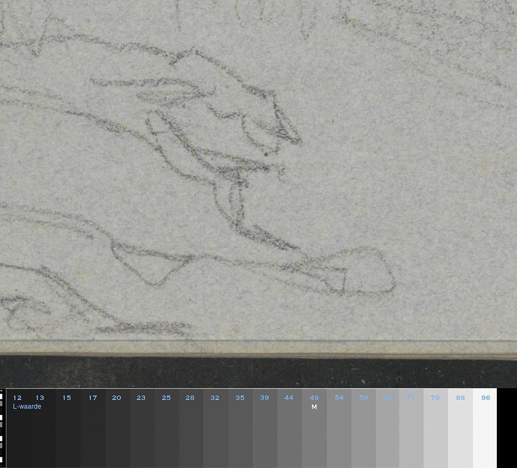Pick the gray swatch labeled 79

coord(435,429)
